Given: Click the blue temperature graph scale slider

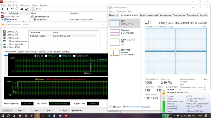Looking at the screenshot, I should coord(6,55).
